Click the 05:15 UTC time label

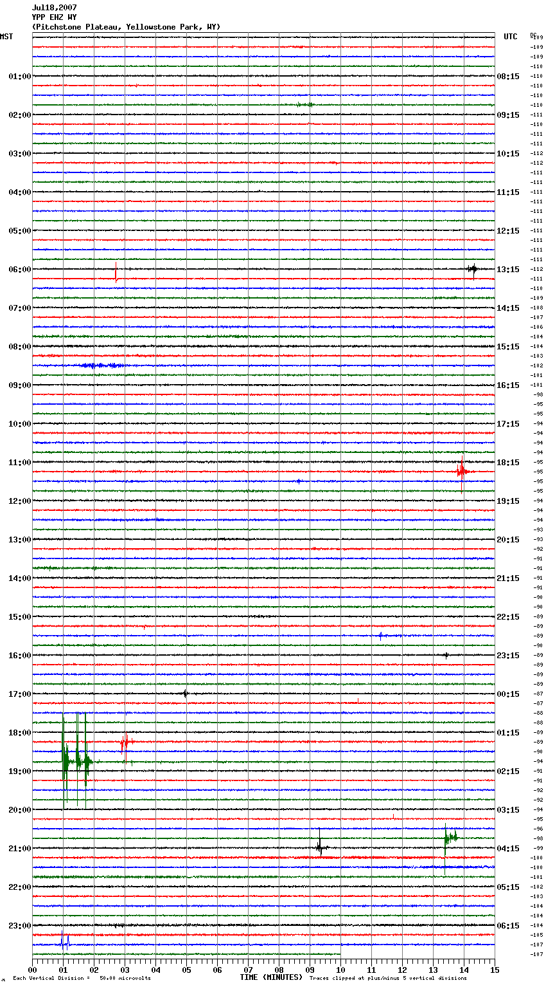(x=508, y=887)
